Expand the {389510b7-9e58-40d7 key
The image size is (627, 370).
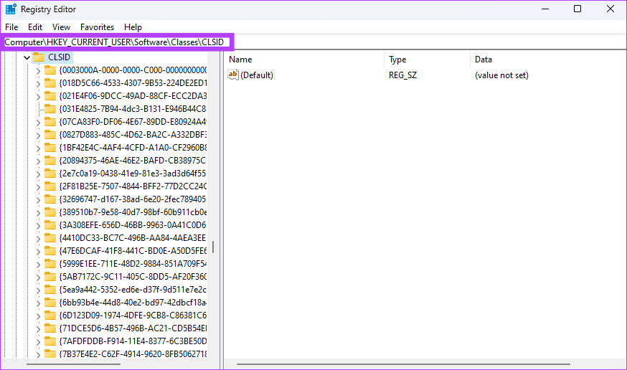tap(39, 213)
